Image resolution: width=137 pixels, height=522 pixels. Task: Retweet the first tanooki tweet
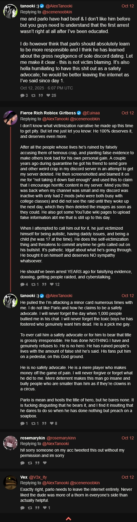click(x=33, y=95)
